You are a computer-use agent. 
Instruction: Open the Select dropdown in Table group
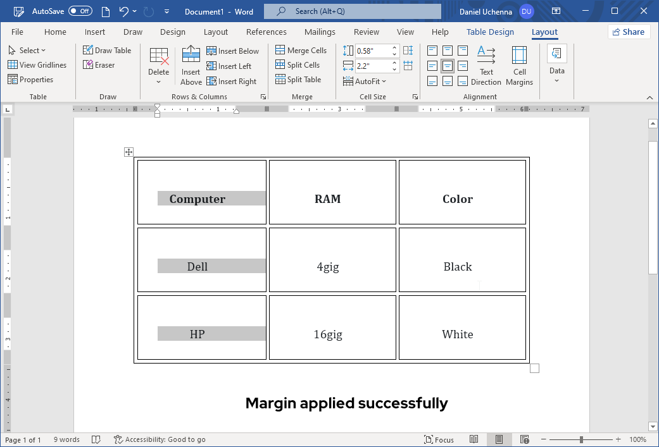28,50
